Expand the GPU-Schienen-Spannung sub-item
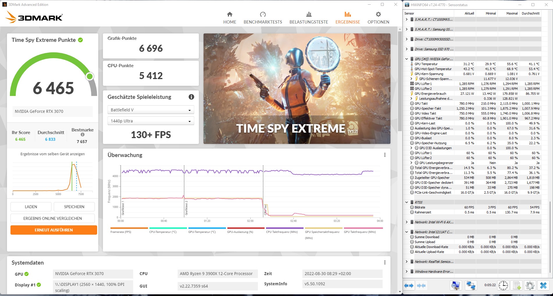This screenshot has height=296, width=553. pyautogui.click(x=411, y=79)
